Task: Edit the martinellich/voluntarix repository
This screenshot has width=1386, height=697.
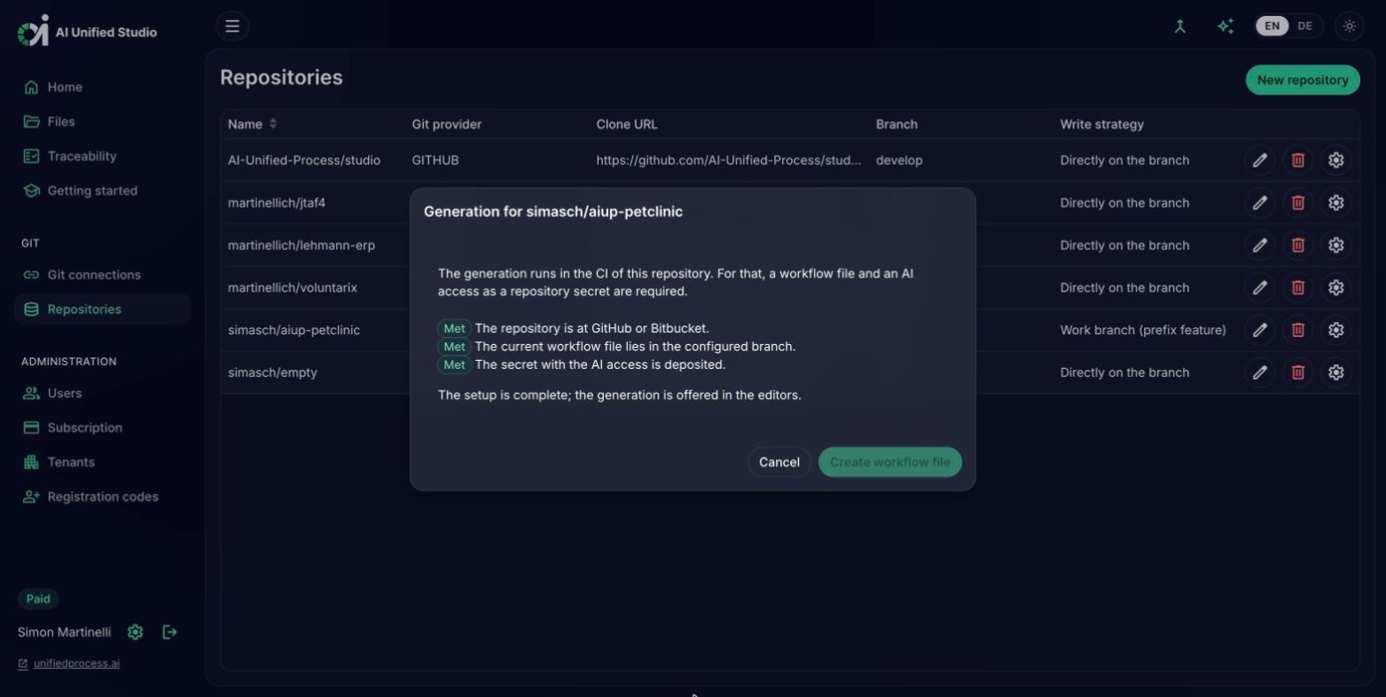Action: [x=1259, y=288]
